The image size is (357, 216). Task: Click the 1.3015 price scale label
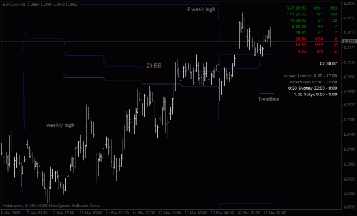(350, 33)
